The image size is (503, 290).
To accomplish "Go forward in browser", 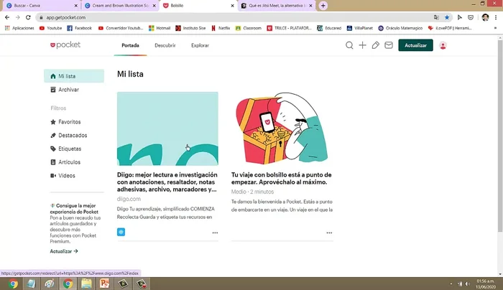I will click(18, 17).
